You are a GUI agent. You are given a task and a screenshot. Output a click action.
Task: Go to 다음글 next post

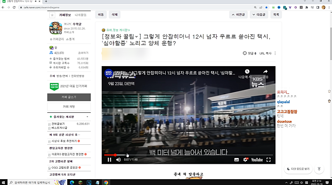[259, 15]
